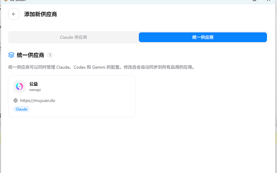Viewport: 277px width, 173px height.
Task: Click the 统一供应商 section heading
Action: point(31,55)
